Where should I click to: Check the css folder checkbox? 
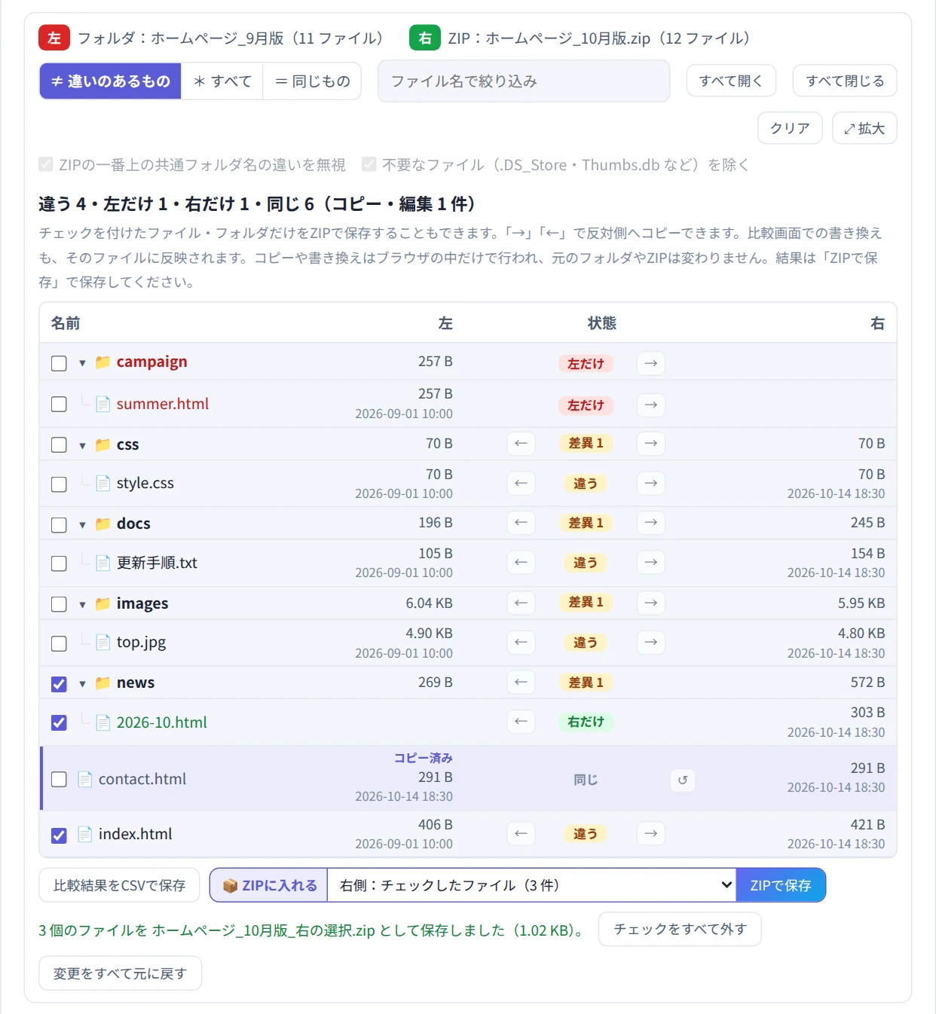coord(59,444)
